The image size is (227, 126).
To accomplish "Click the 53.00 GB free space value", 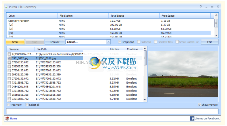I will (x=166, y=29).
